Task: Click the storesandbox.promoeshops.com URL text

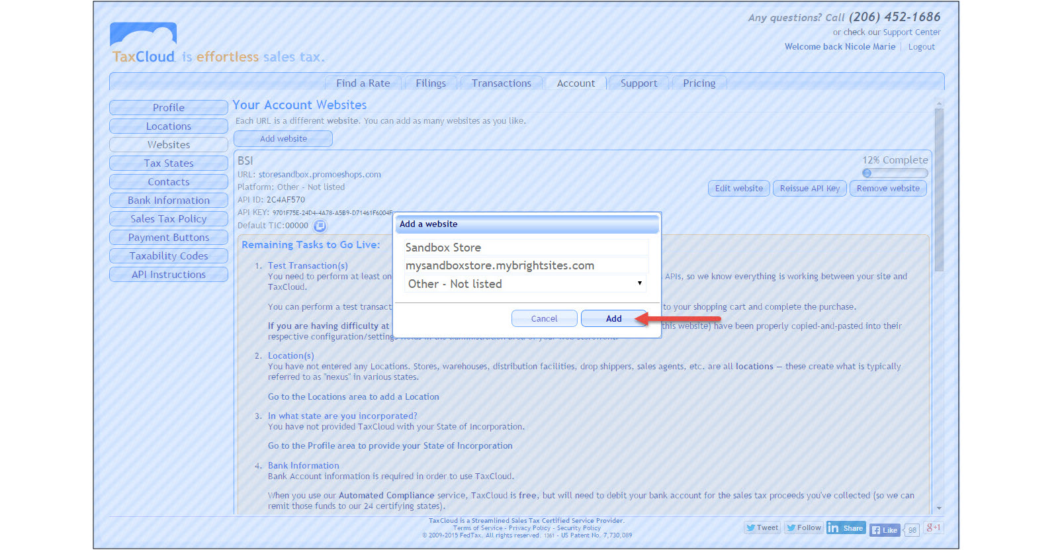Action: [320, 175]
